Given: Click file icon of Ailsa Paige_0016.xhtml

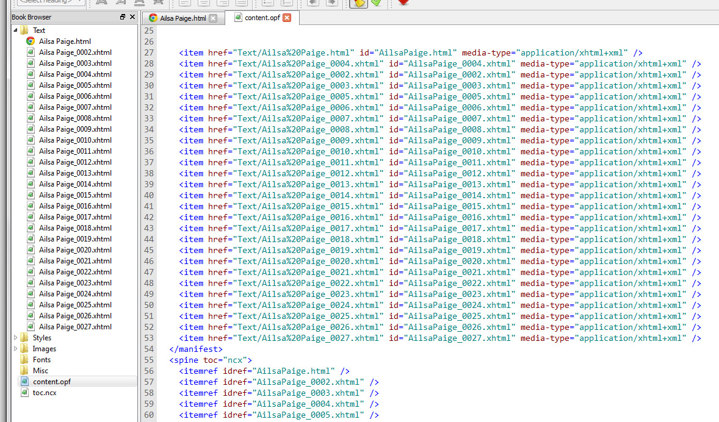Looking at the screenshot, I should point(31,206).
